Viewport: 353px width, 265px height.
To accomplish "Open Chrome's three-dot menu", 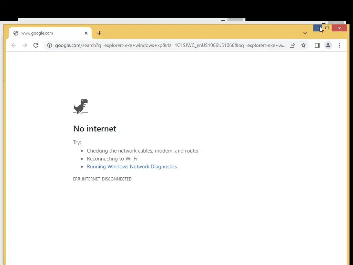I will pyautogui.click(x=339, y=45).
